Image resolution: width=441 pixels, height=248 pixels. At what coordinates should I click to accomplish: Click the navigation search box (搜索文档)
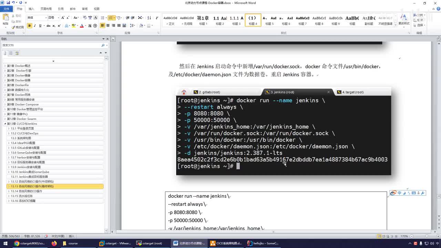(x=51, y=45)
